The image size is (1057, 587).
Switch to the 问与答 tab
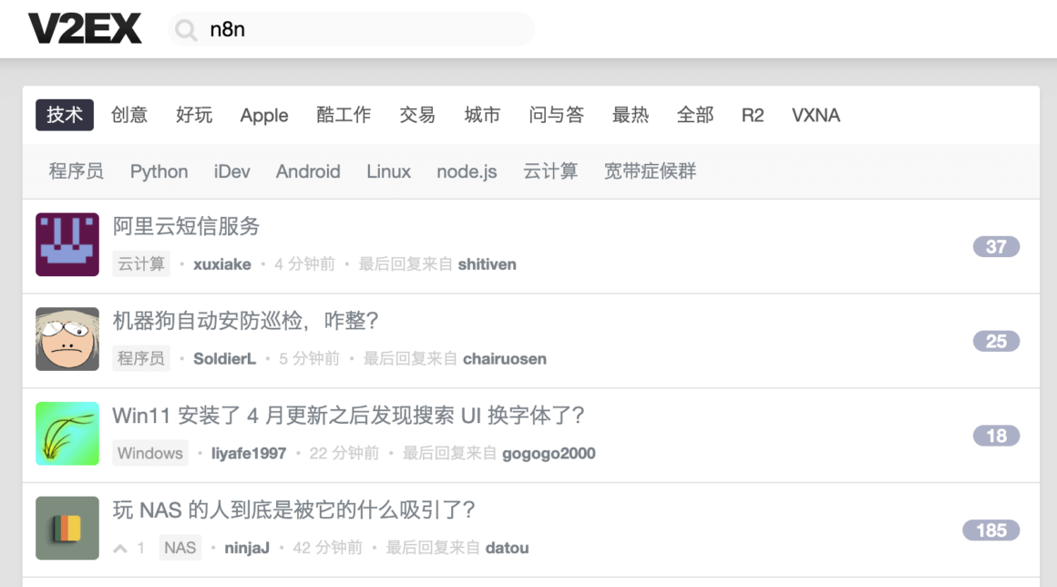[x=556, y=115]
